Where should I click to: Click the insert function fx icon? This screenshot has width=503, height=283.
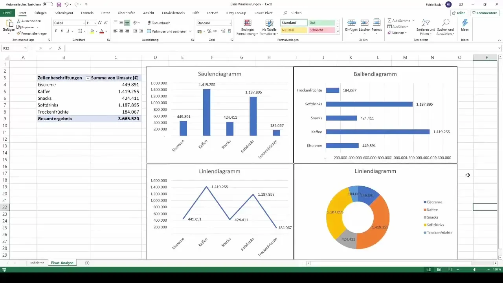pos(59,48)
